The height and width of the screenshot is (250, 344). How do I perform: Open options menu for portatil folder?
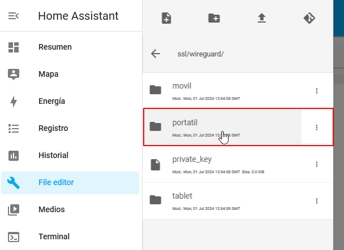tap(317, 127)
